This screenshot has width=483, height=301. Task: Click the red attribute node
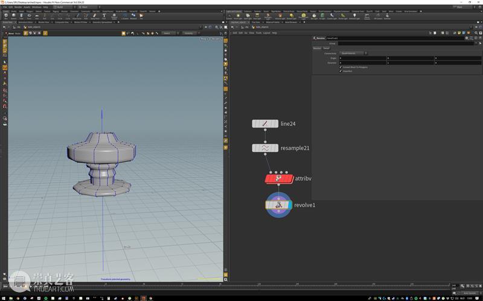coord(278,179)
